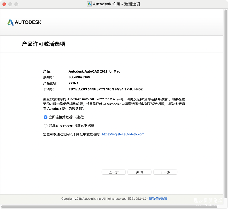The width and height of the screenshot is (228, 209).
Task: Click the Autodesk icon in title bar
Action: click(x=89, y=4)
